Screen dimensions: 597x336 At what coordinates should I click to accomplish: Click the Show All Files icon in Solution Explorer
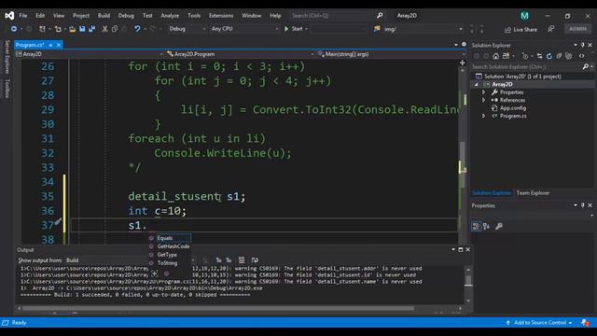pyautogui.click(x=568, y=56)
